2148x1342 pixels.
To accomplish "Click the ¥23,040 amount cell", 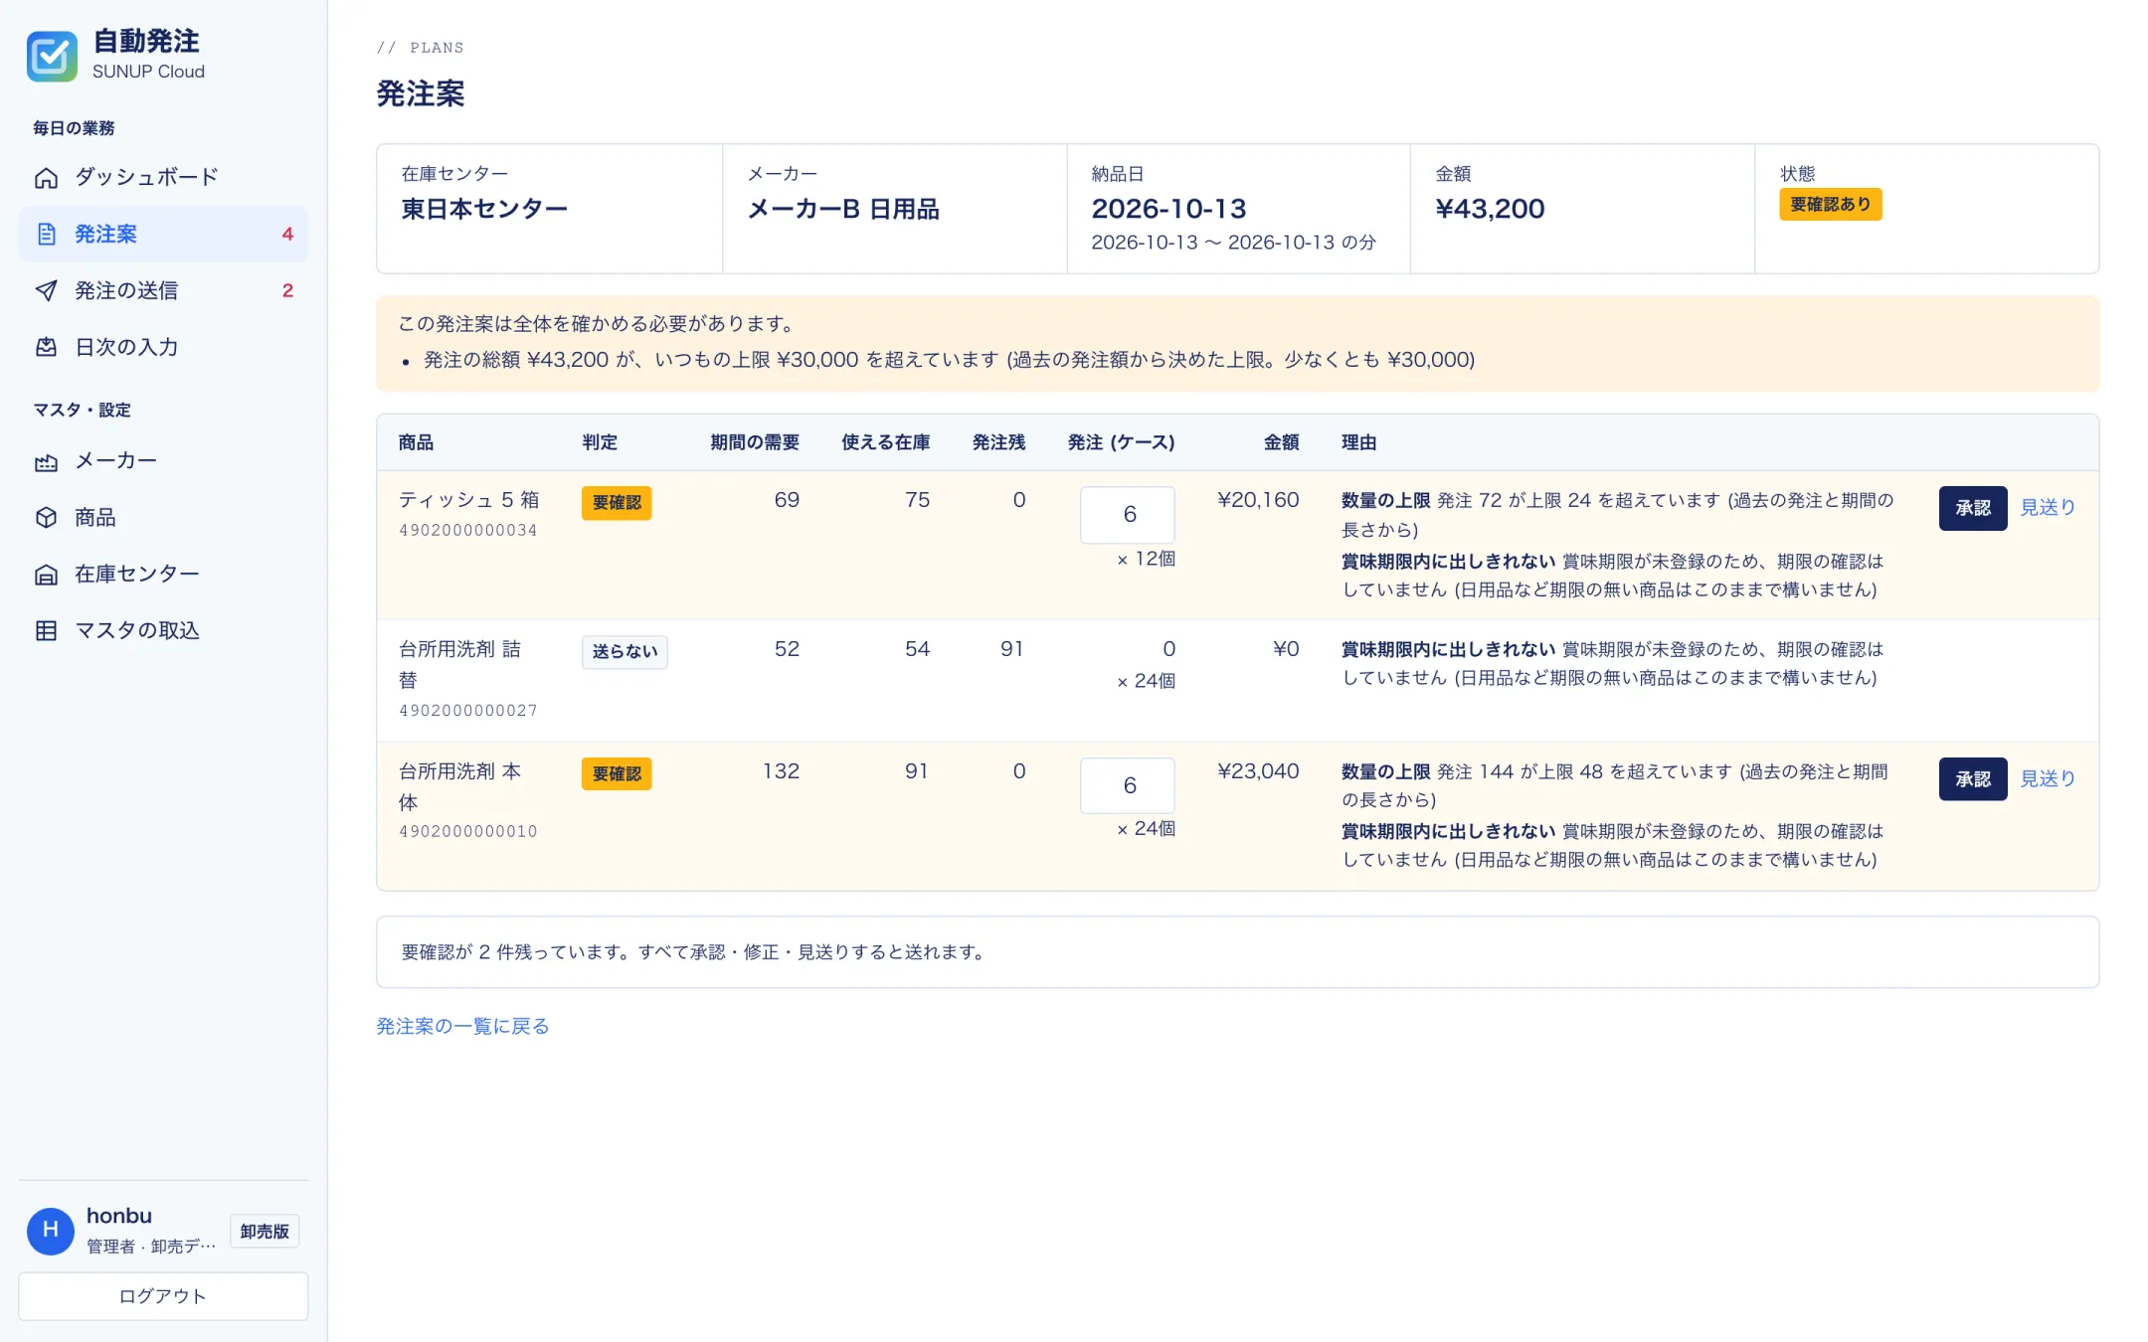I will tap(1258, 771).
